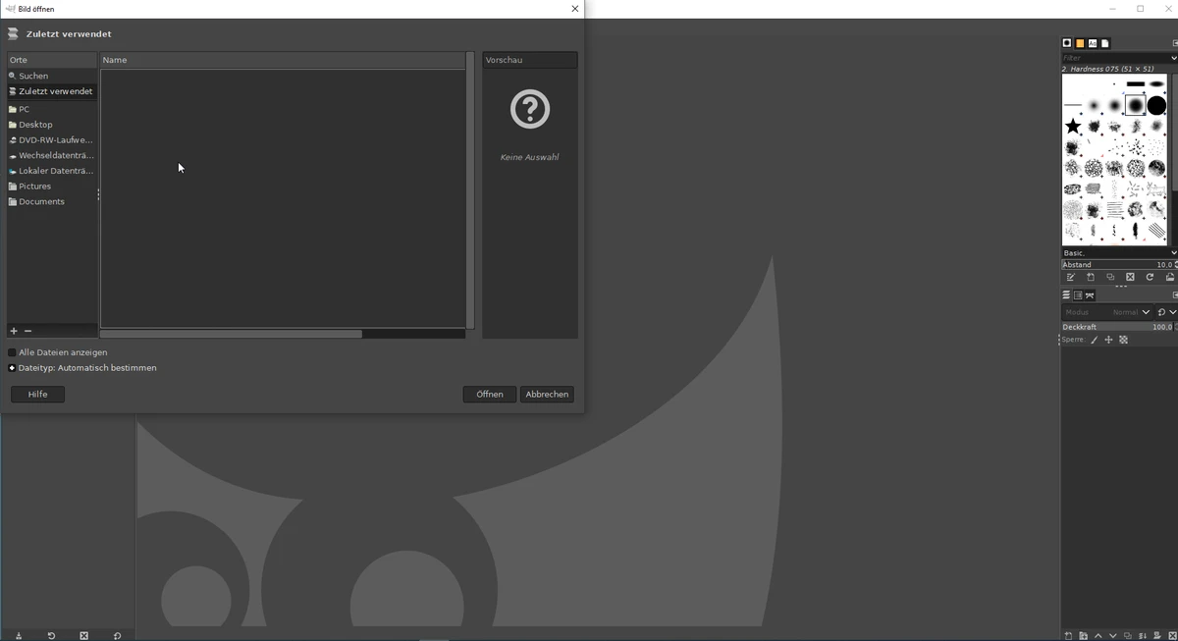
Task: Switch to the Layers tab
Action: pos(1067,295)
